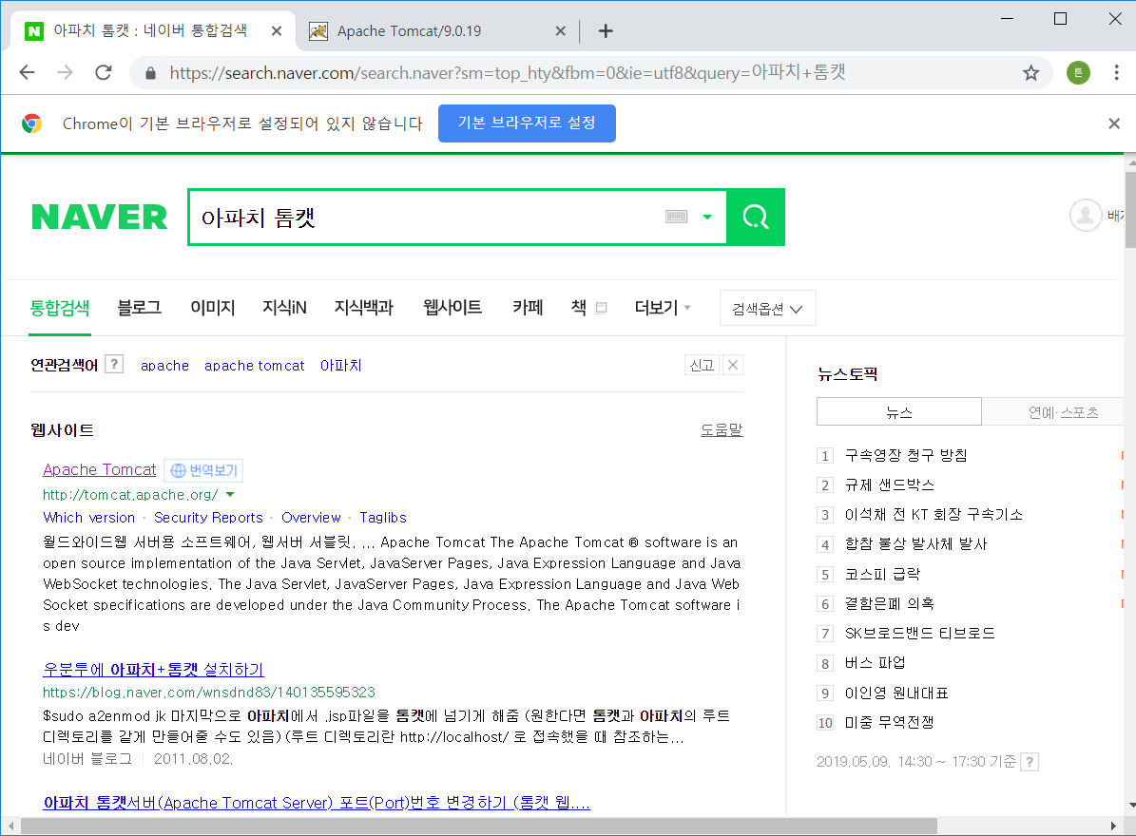The height and width of the screenshot is (836, 1136).
Task: Click the NAVER logo
Action: click(x=99, y=218)
